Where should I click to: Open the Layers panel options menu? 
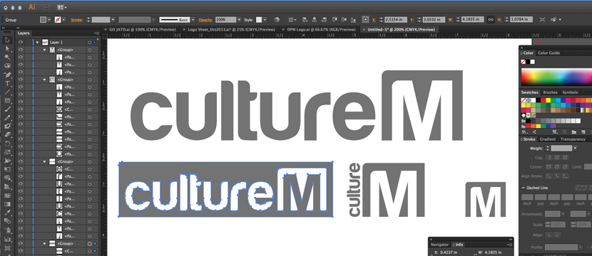(97, 33)
